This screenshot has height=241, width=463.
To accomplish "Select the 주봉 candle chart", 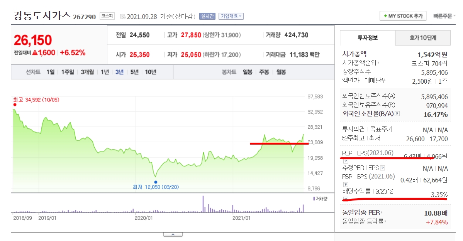I will (x=264, y=72).
